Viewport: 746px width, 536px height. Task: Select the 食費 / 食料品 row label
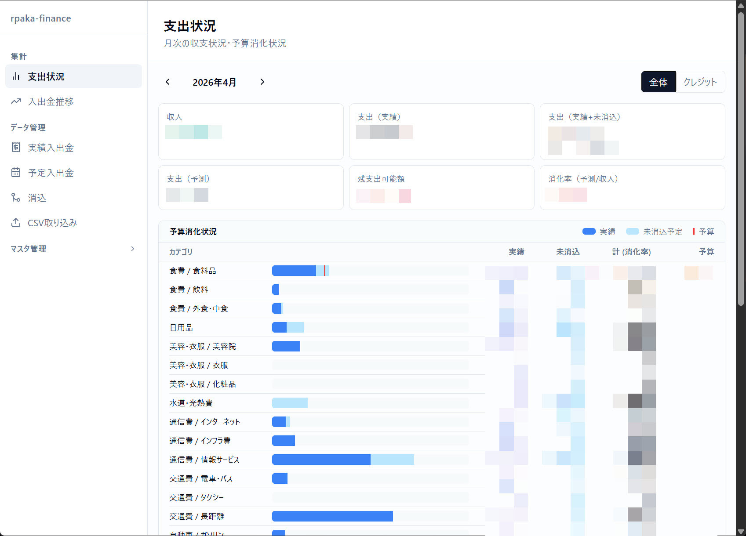pos(193,271)
